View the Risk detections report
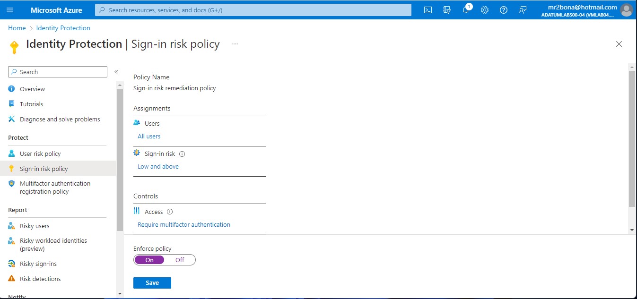Viewport: 637px width, 299px height. [x=40, y=278]
